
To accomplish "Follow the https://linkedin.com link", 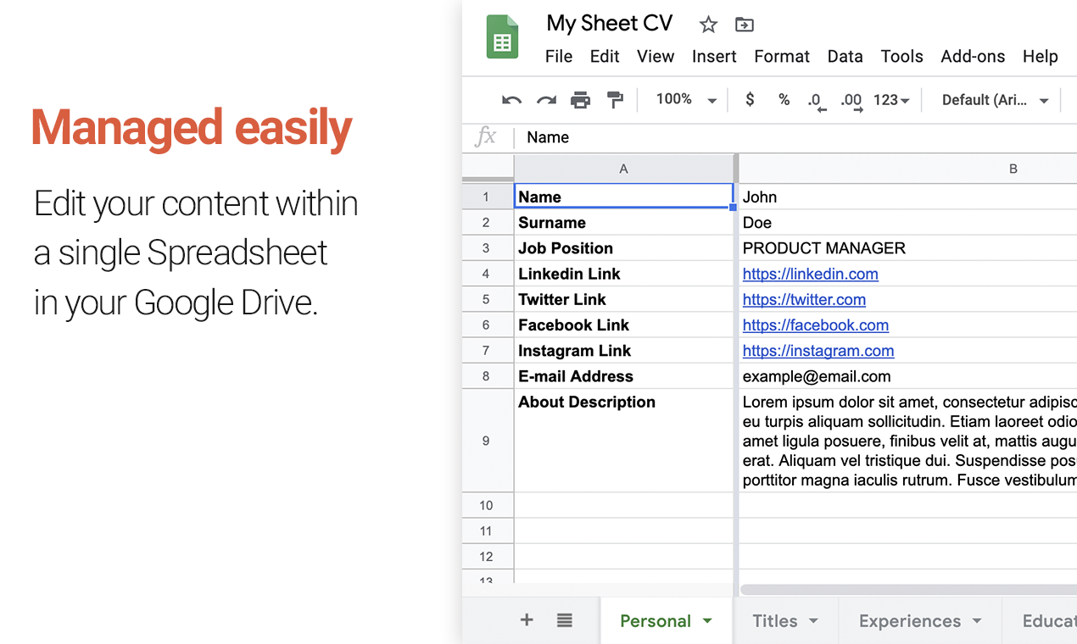I will coord(811,274).
